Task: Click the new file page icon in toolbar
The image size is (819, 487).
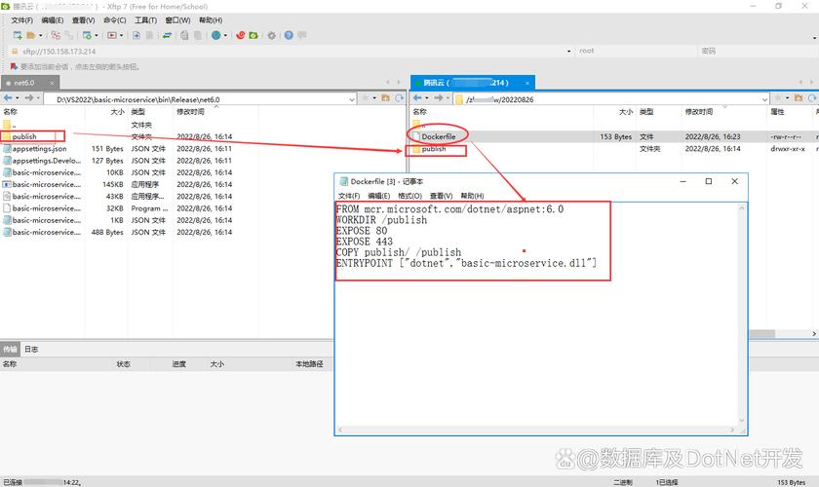Action: pyautogui.click(x=136, y=35)
